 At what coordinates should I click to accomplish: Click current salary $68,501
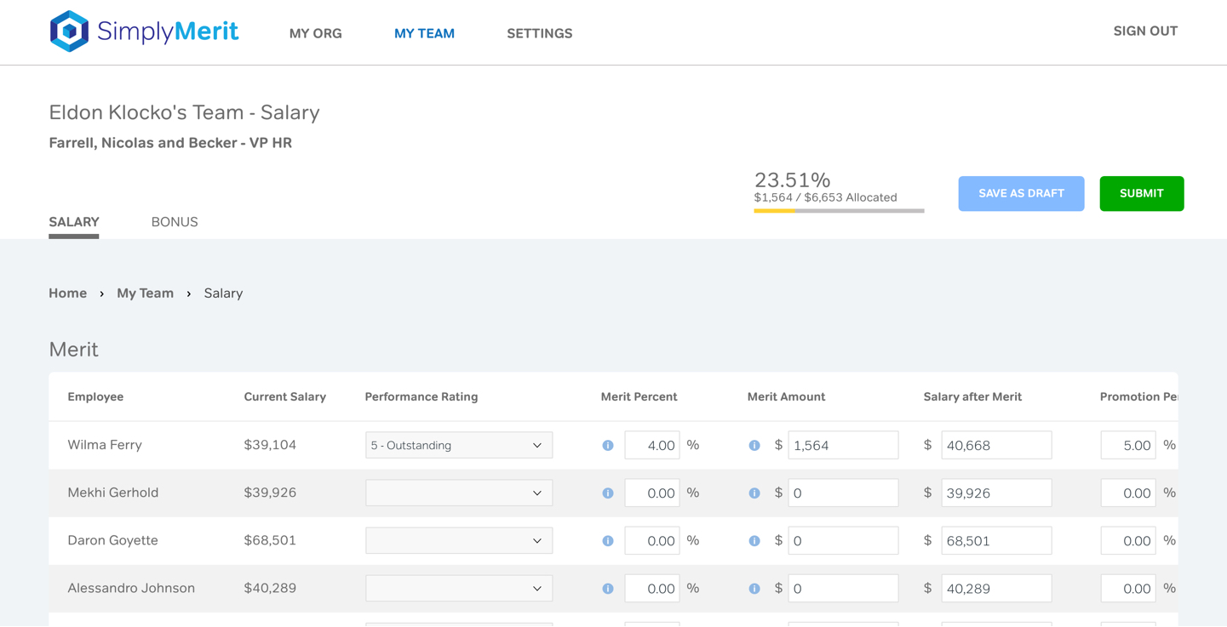pos(270,540)
